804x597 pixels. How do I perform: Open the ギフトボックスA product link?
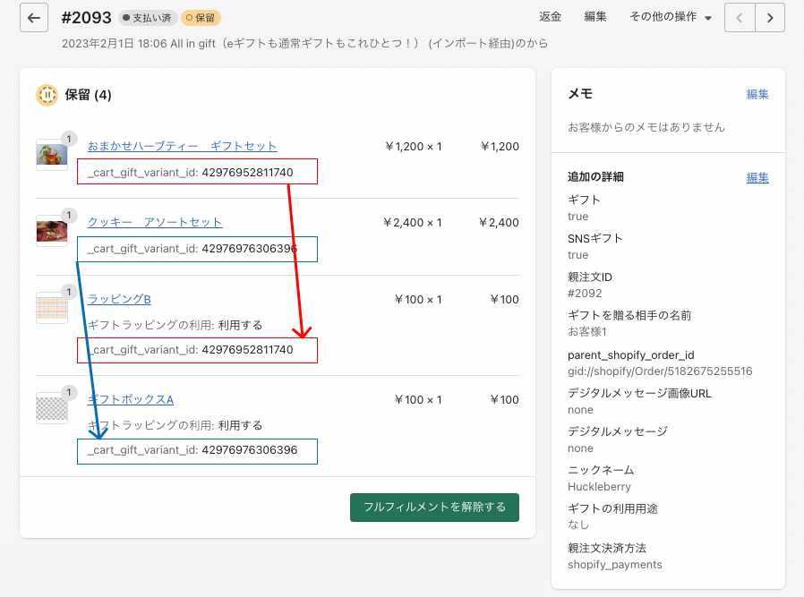coord(131,399)
